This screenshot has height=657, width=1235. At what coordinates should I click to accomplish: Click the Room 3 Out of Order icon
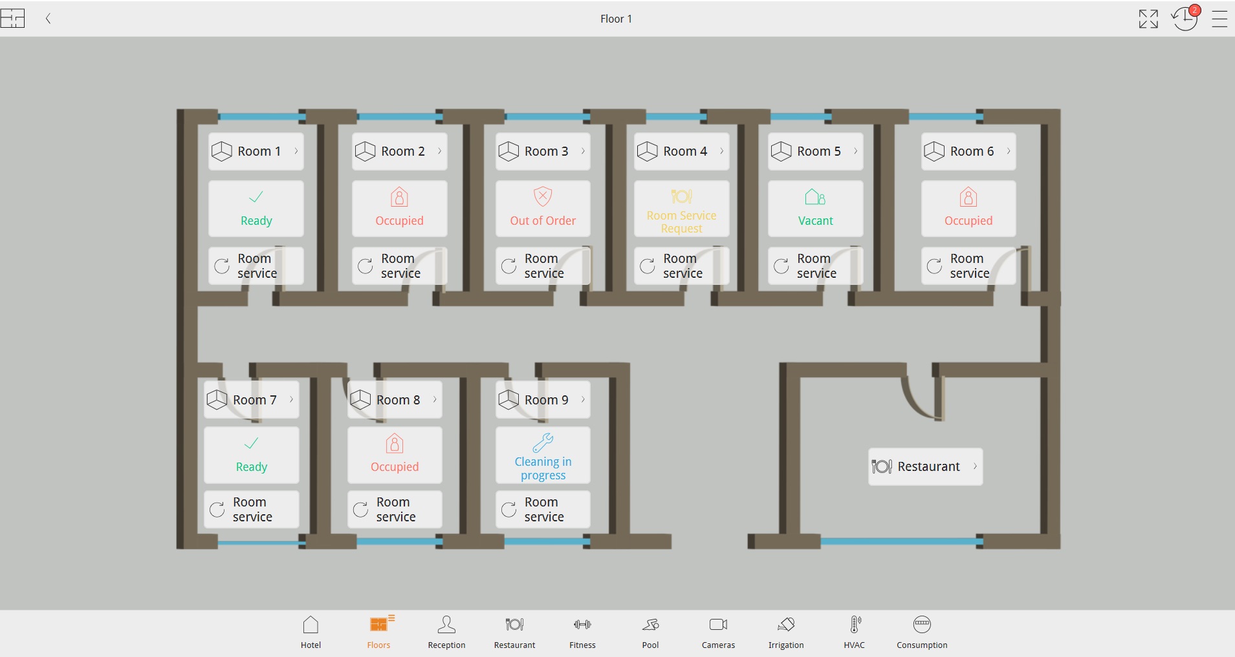pos(543,196)
